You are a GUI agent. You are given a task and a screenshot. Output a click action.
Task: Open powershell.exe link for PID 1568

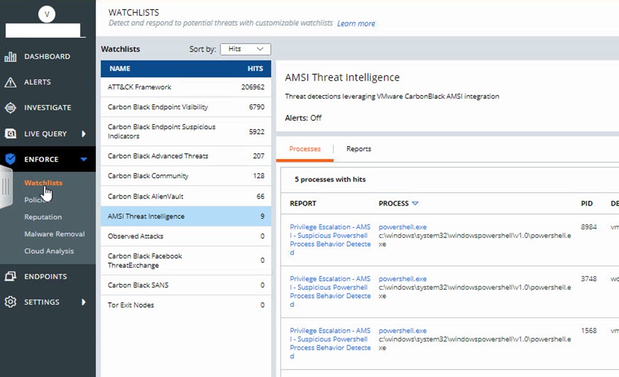[x=403, y=330]
